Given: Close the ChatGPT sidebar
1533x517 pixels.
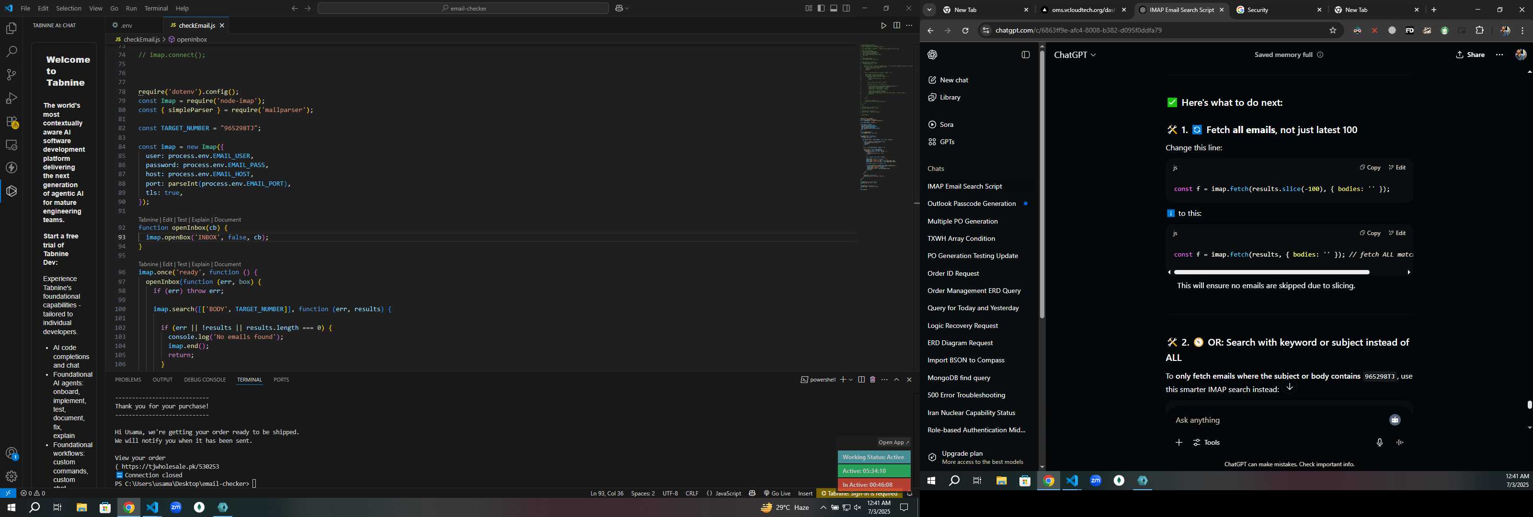Looking at the screenshot, I should [1025, 55].
